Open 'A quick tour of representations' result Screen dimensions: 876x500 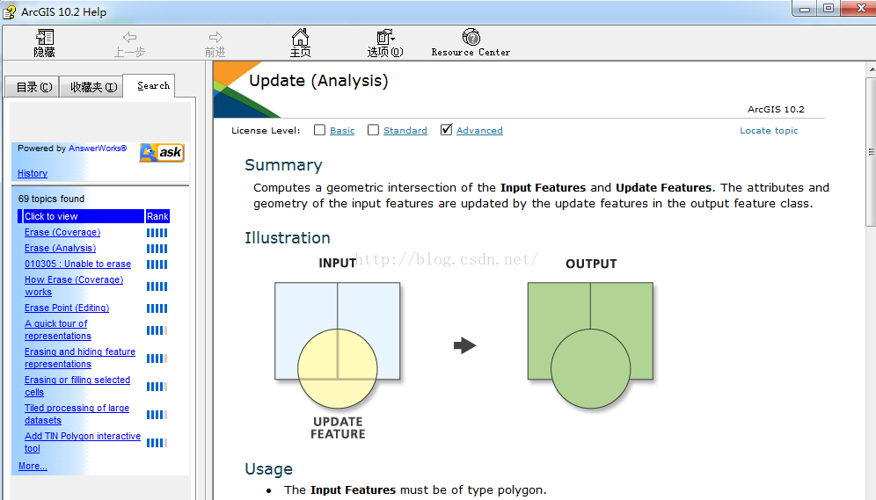tap(57, 330)
